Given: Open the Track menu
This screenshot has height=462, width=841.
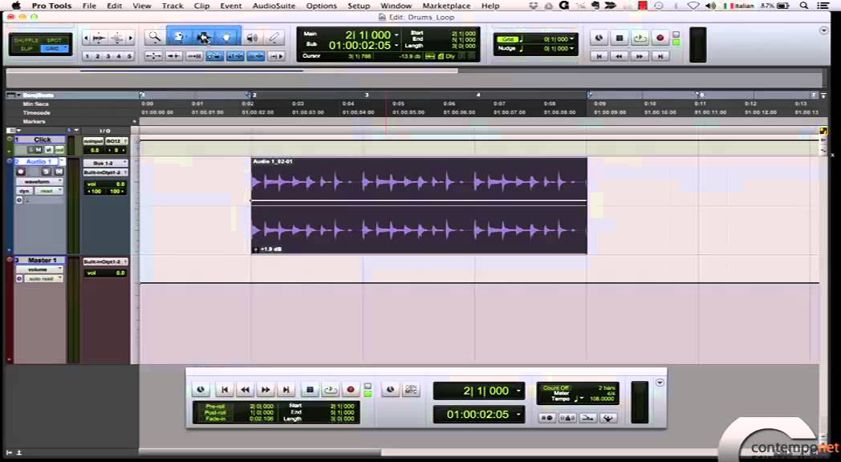Looking at the screenshot, I should point(173,6).
